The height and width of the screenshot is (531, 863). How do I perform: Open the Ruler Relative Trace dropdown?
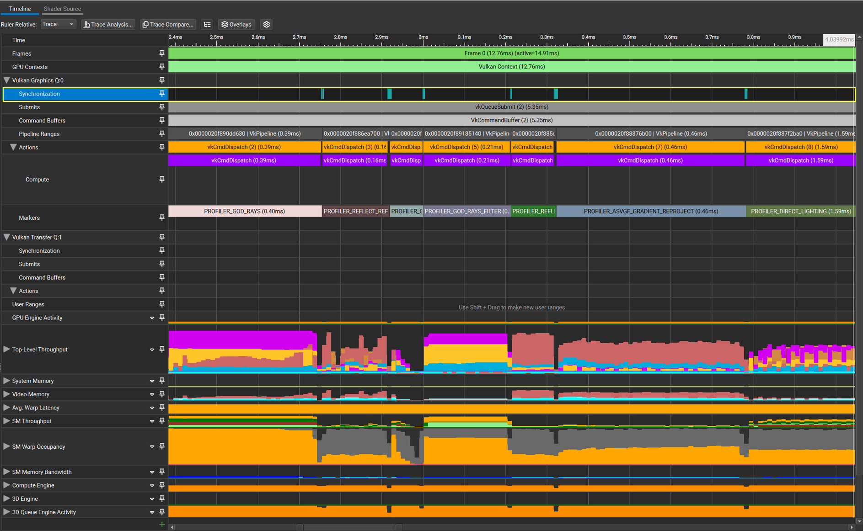tap(58, 25)
